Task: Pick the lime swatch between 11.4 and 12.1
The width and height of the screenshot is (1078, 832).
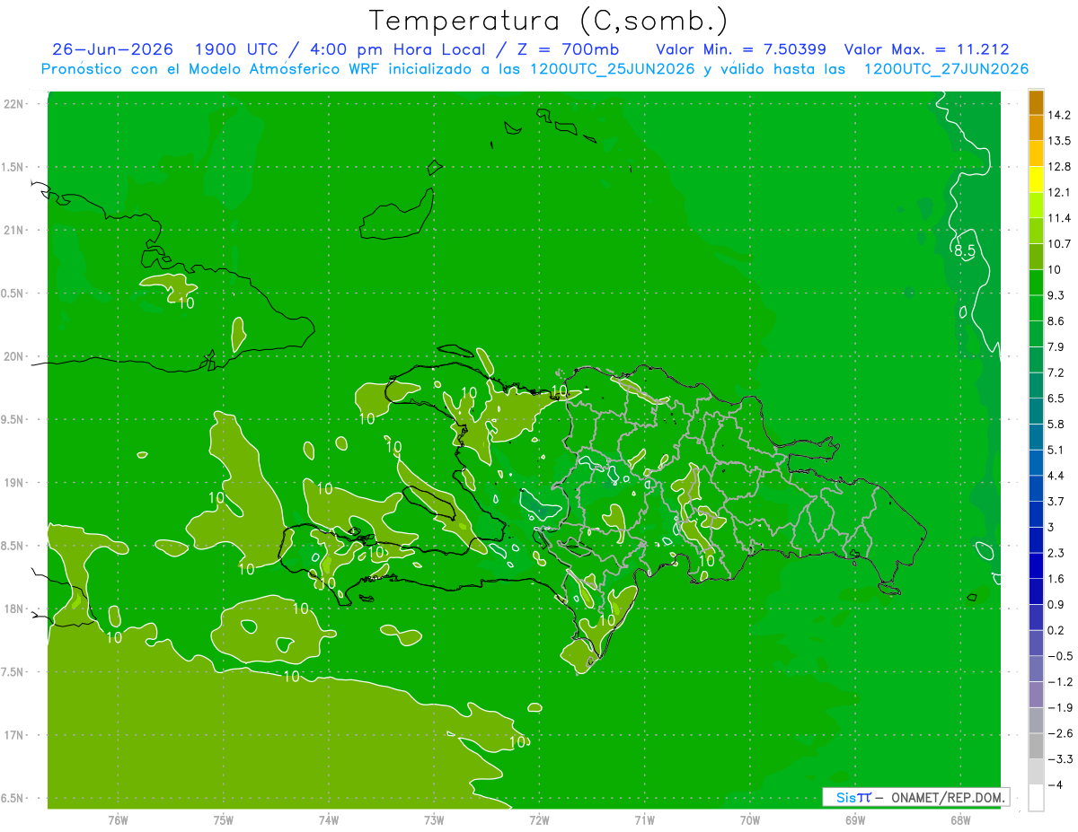Action: [1036, 206]
